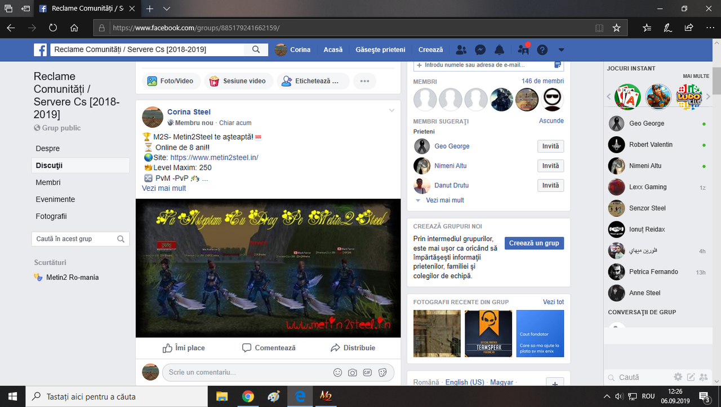Screen dimensions: 721x407
Task: Click the Îmi place button
Action: (184, 348)
